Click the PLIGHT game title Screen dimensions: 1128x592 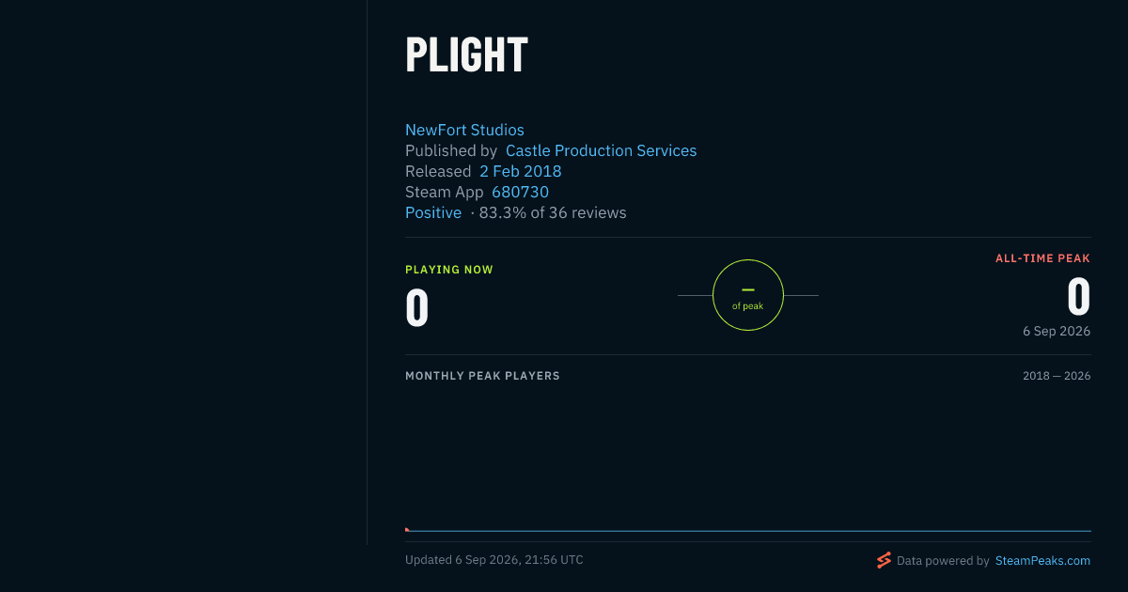tap(466, 55)
